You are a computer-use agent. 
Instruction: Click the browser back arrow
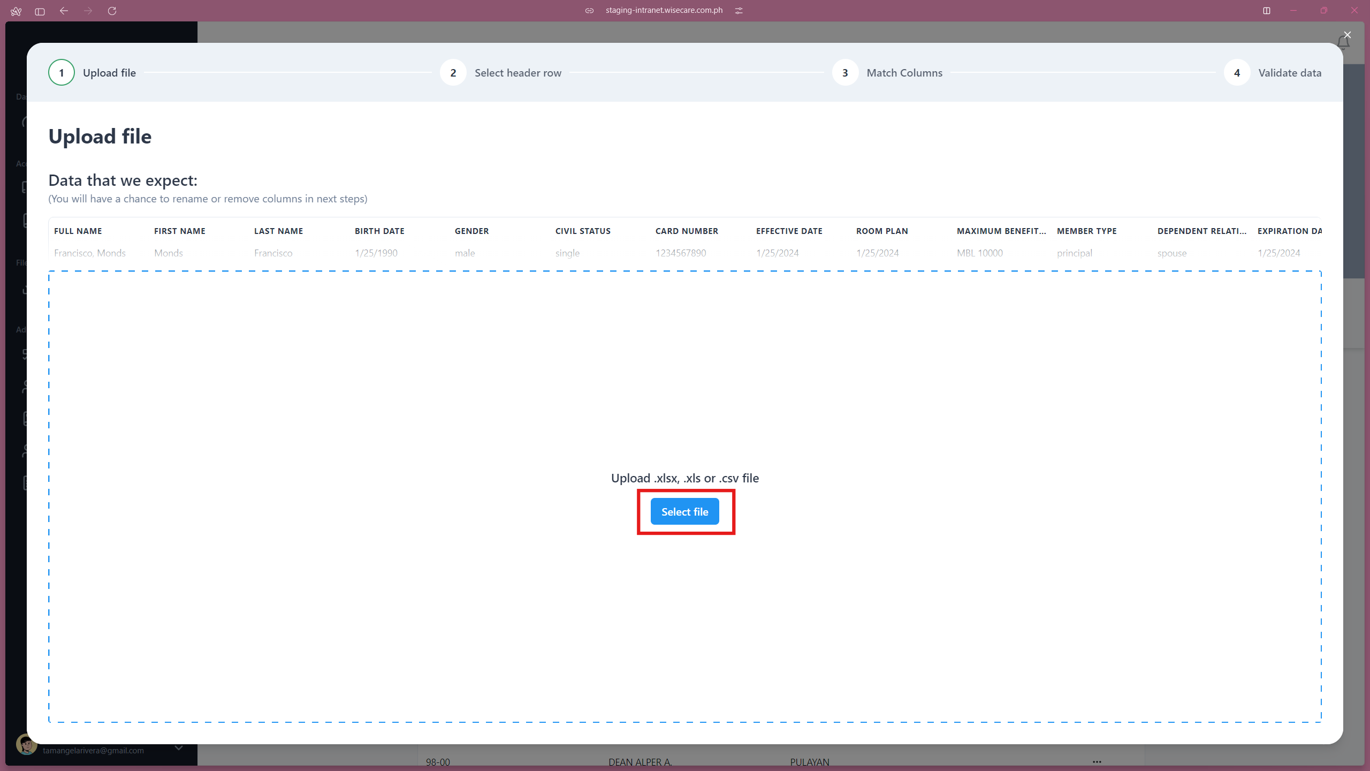click(64, 11)
